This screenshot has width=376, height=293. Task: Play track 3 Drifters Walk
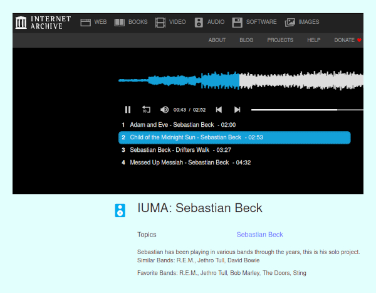pyautogui.click(x=234, y=150)
